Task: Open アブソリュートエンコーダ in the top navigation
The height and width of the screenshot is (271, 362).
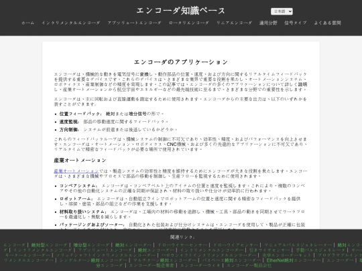Action: (134, 23)
